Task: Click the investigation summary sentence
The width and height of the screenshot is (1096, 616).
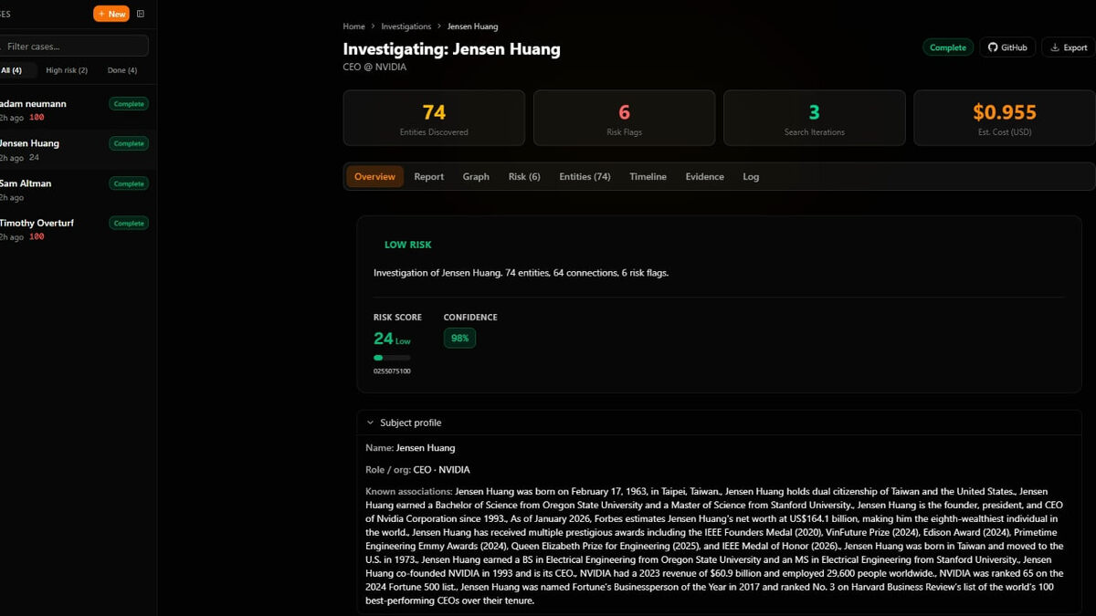Action: pos(521,273)
